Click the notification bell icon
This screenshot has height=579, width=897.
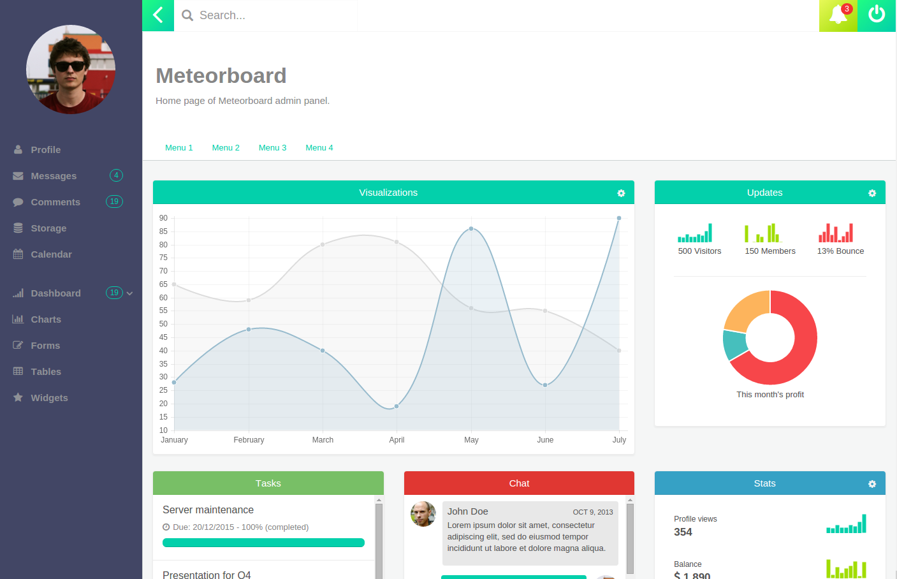[x=838, y=15]
